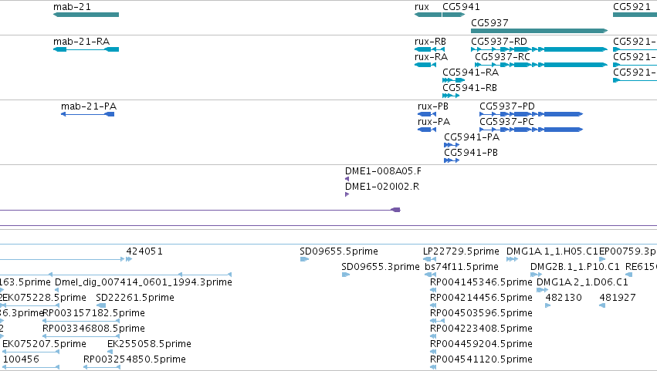
Task: Click the DMG1A.2_1.D06.C1 label
Action: tap(582, 282)
